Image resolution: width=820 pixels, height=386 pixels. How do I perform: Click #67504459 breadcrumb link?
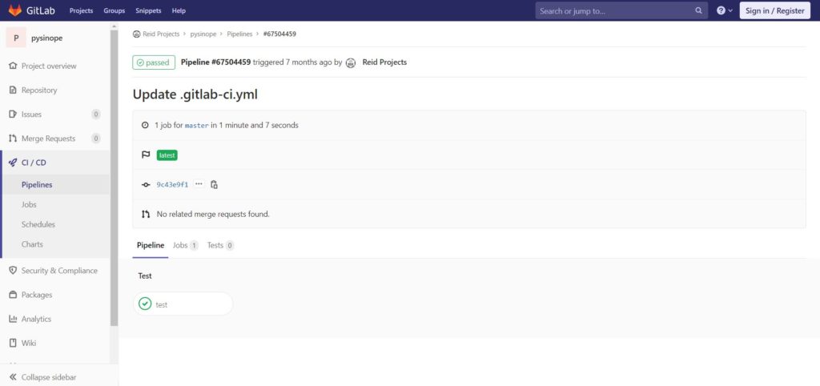coord(279,34)
